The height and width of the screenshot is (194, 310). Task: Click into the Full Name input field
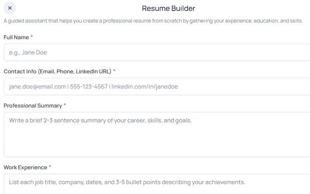coord(157,53)
